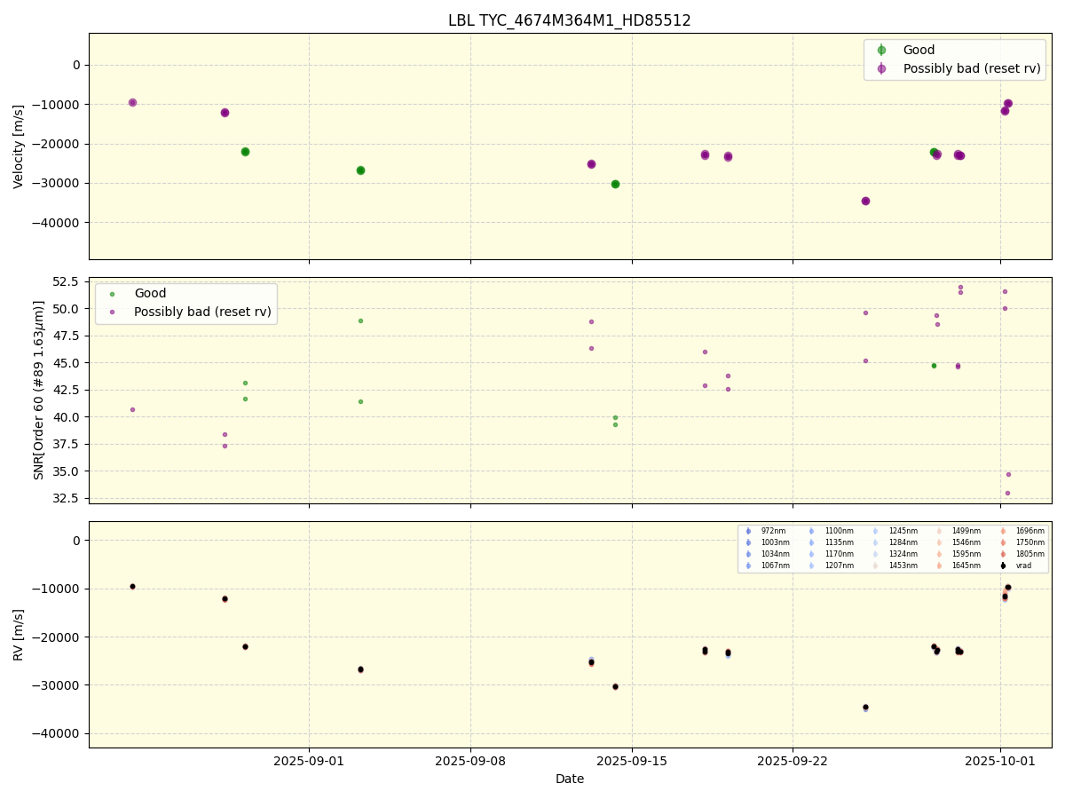Click purple Possibly bad marker in Velocity legend
This screenshot has height=799, width=1065.
tap(881, 68)
